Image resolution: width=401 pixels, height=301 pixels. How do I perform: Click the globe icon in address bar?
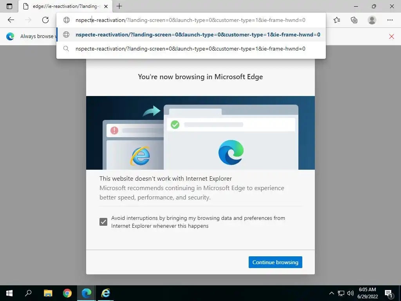point(67,20)
